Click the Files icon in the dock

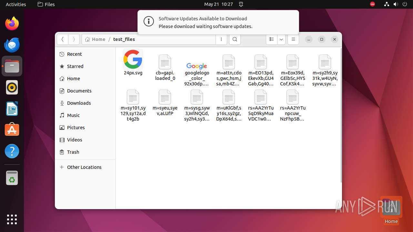point(12,66)
